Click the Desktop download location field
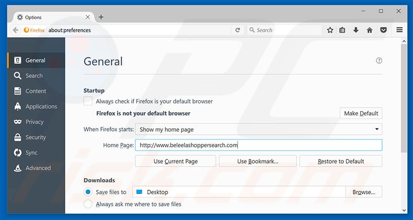Image resolution: width=413 pixels, height=220 pixels. [239, 192]
